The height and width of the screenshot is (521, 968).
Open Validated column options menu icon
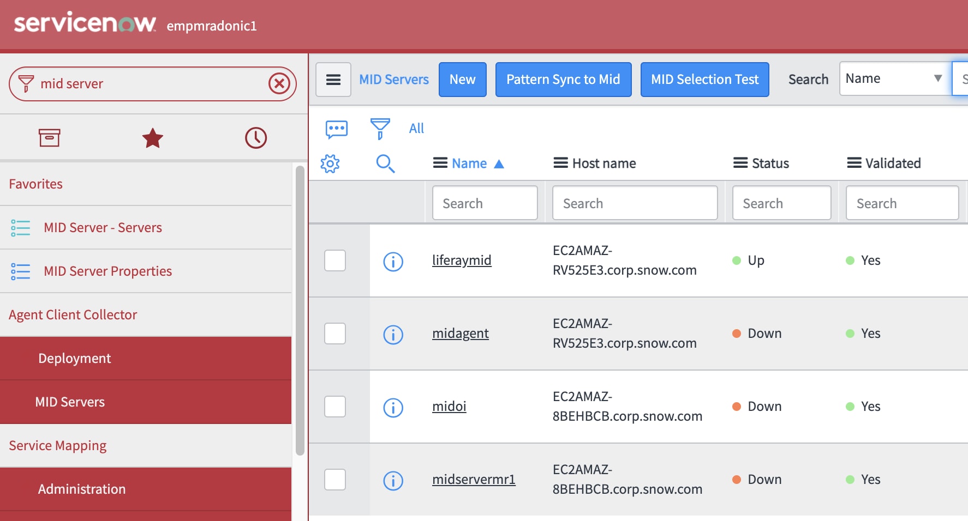tap(854, 163)
